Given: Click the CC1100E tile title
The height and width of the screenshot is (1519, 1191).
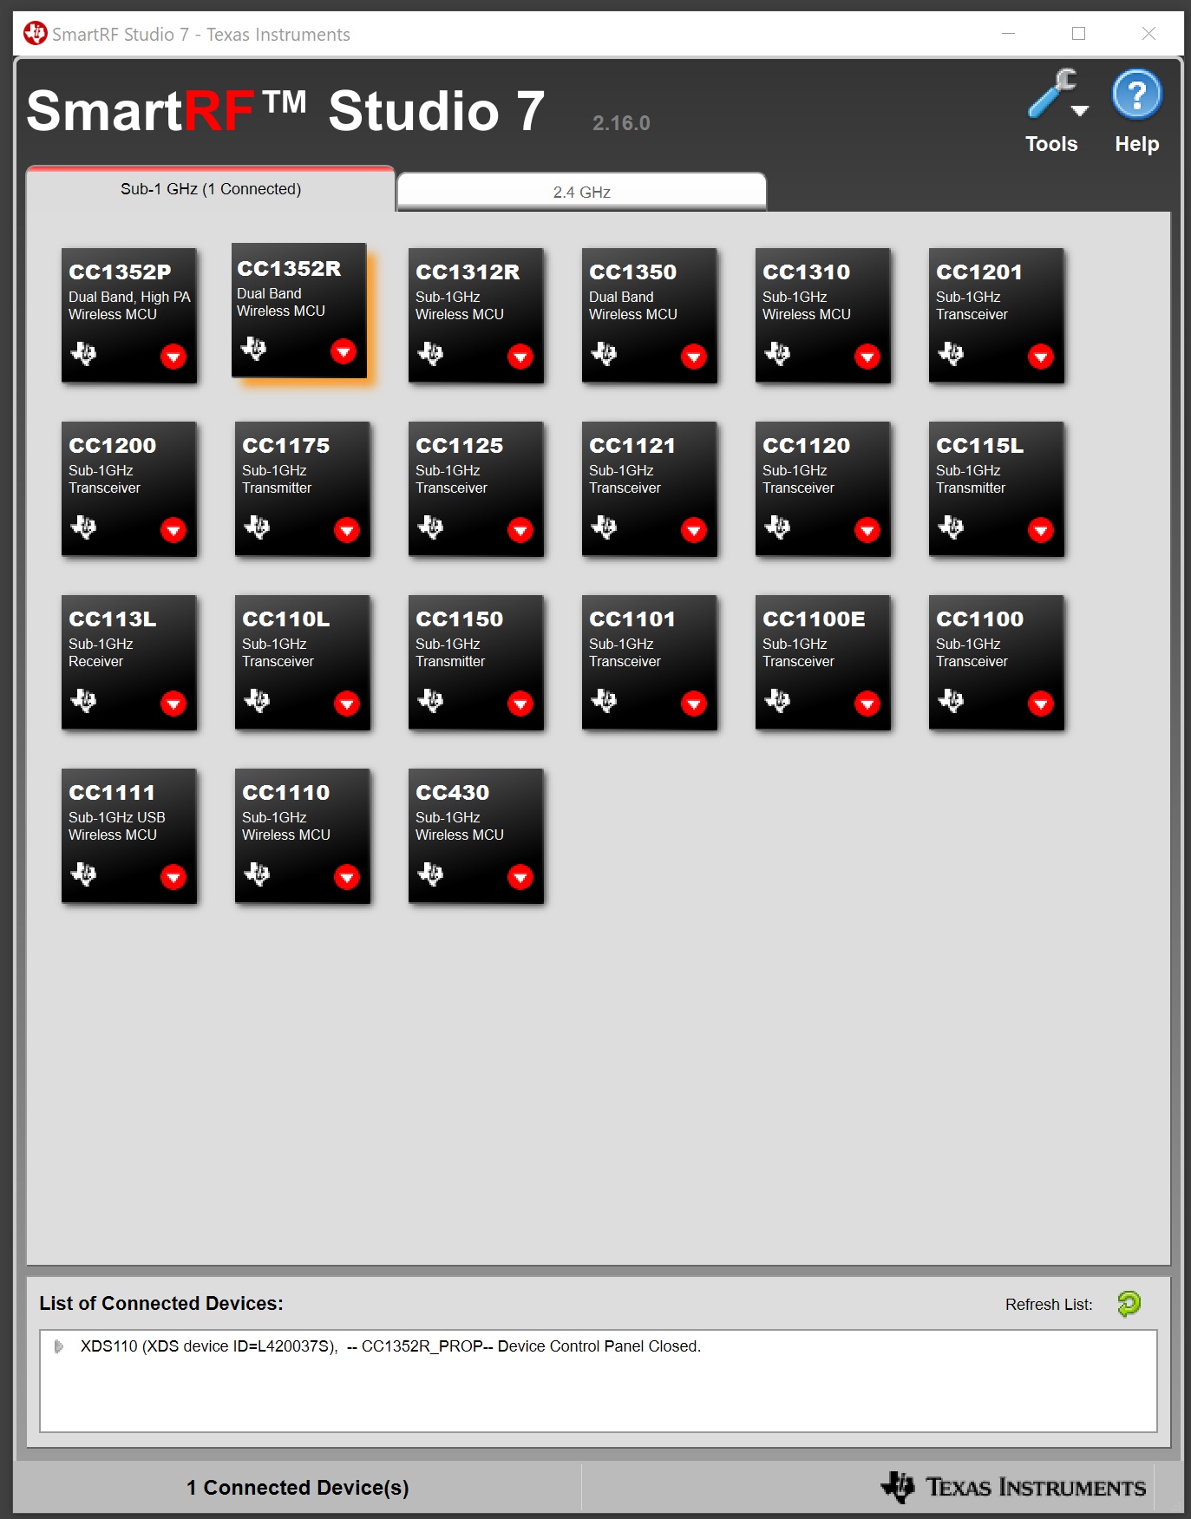Looking at the screenshot, I should click(x=814, y=619).
